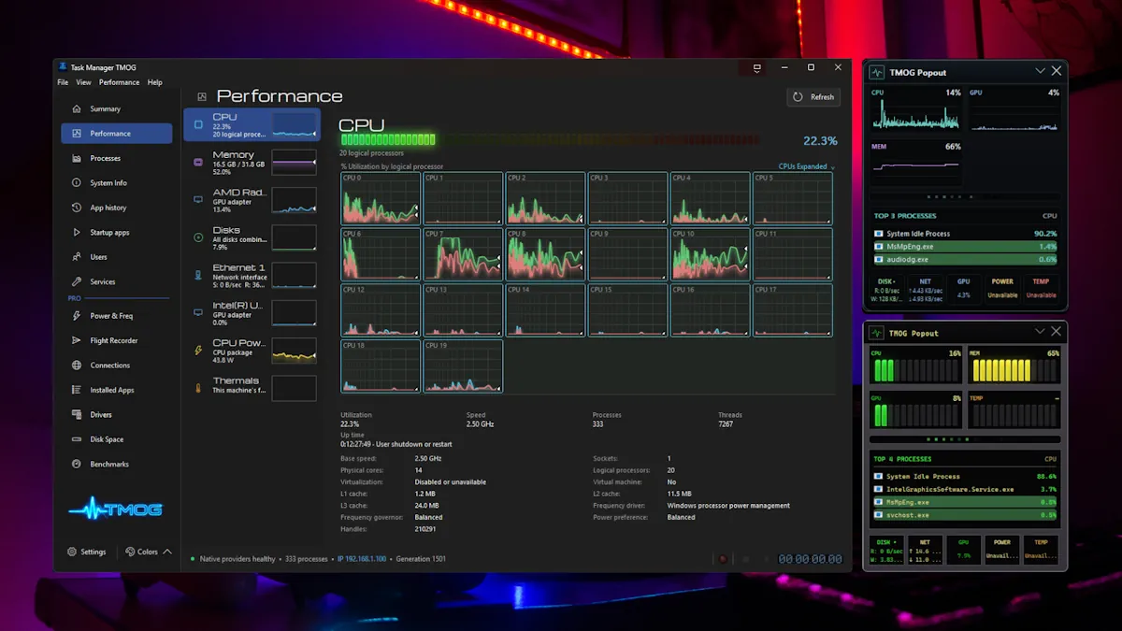Open the View menu
The image size is (1122, 631).
pyautogui.click(x=83, y=82)
